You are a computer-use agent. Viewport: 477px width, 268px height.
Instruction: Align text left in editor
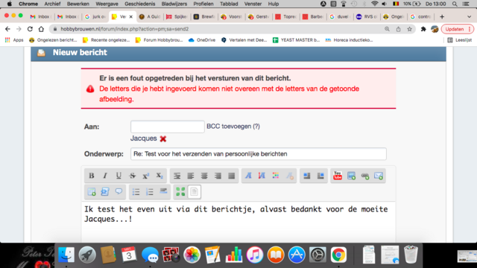[x=191, y=176]
